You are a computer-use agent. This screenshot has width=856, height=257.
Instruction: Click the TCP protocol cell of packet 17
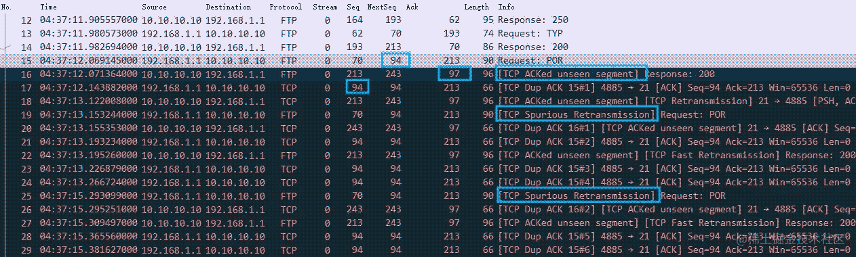[x=288, y=88]
